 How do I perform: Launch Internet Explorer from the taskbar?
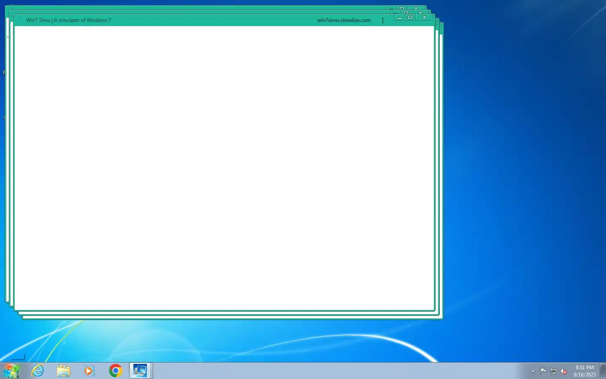pos(38,371)
